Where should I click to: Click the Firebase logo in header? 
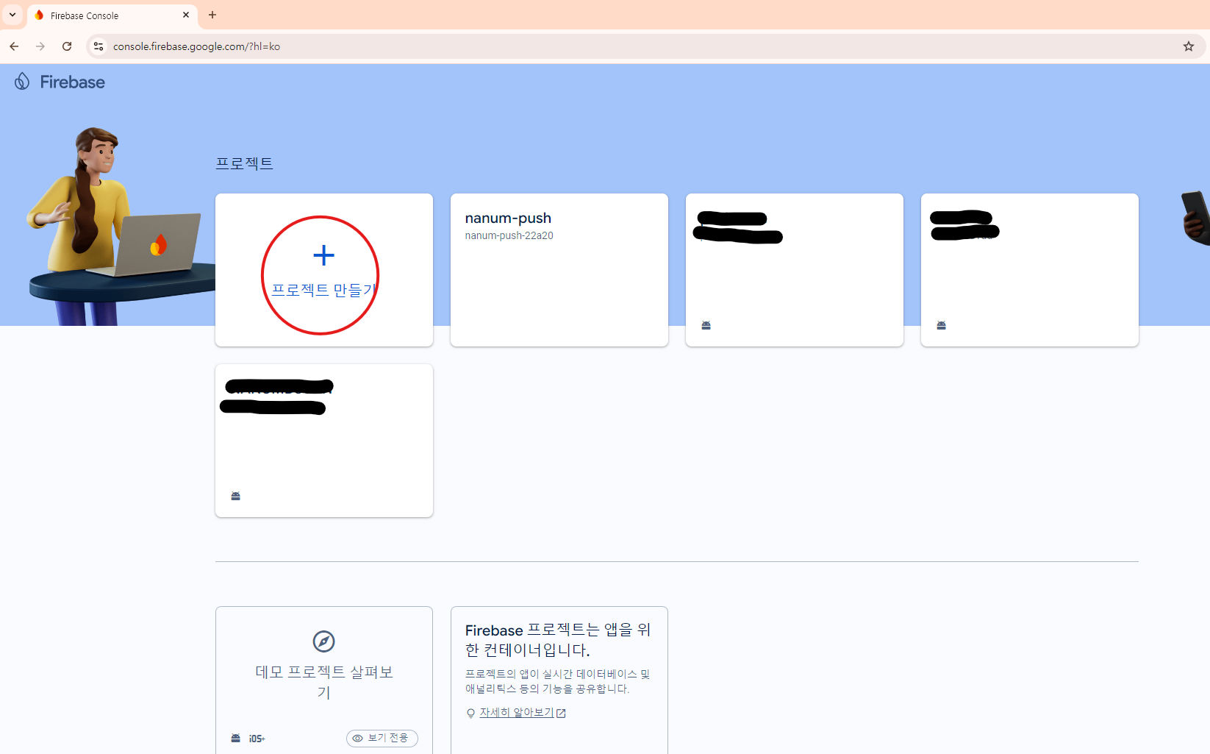(60, 82)
